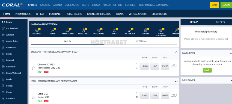The height and width of the screenshot is (104, 232).
Task: Click the green Log In button in Favourites
Action: click(x=207, y=70)
